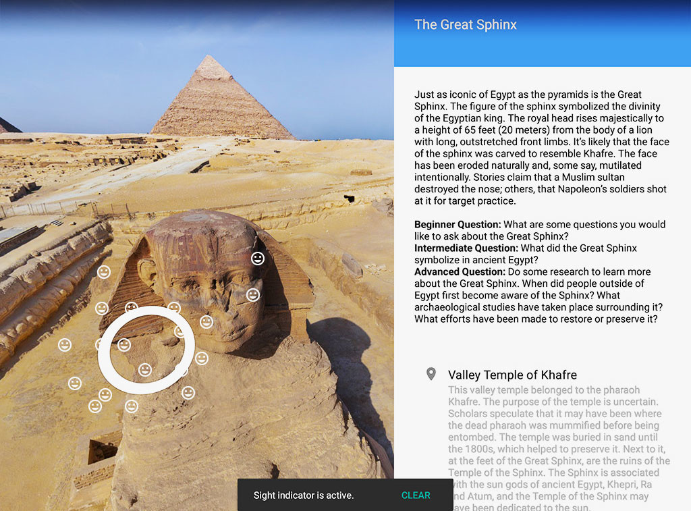
Task: Click the Great Sphinx title header
Action: pos(466,25)
